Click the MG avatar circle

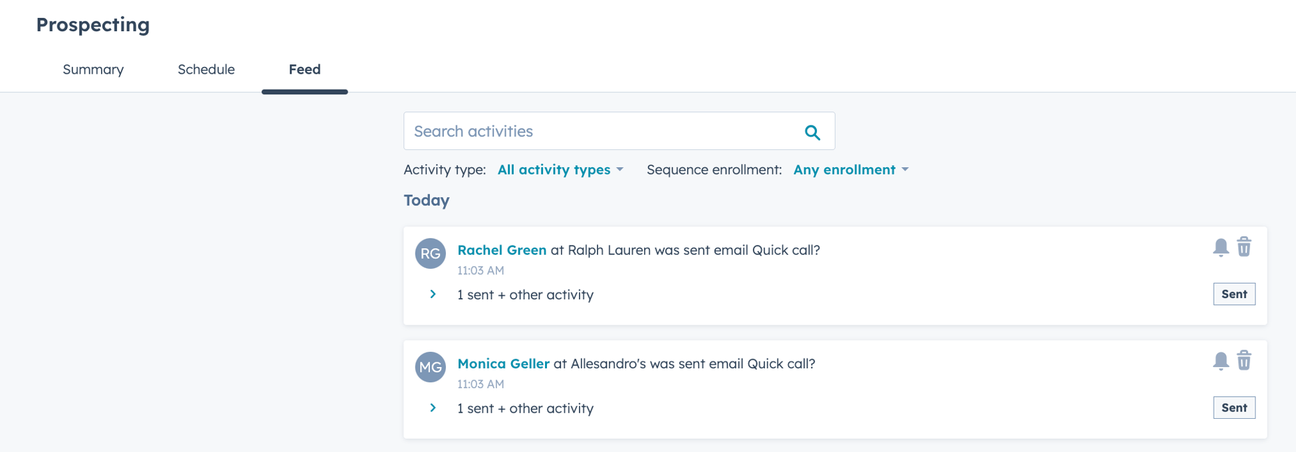(x=430, y=367)
